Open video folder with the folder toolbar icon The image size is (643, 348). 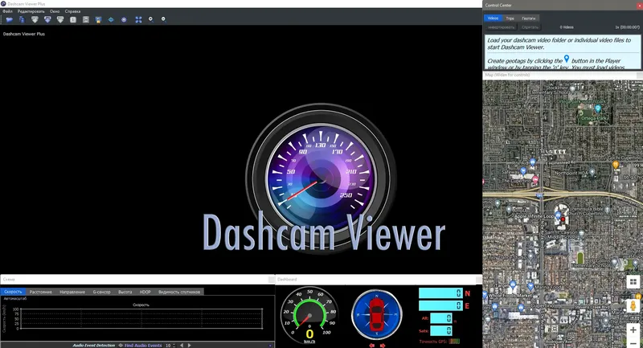click(9, 19)
